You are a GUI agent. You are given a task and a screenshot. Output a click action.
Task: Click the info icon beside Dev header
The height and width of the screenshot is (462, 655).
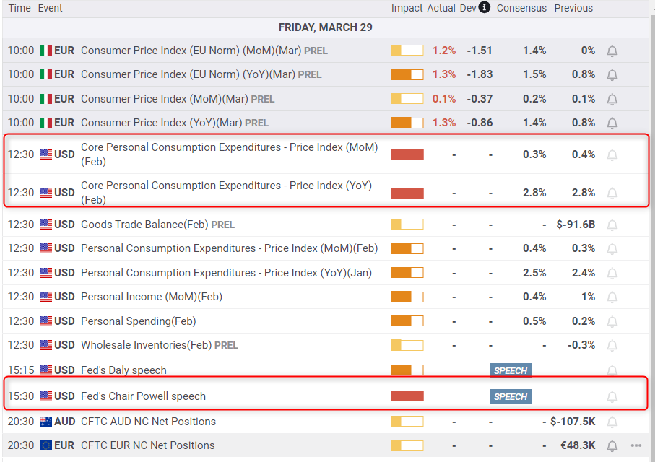(x=484, y=8)
